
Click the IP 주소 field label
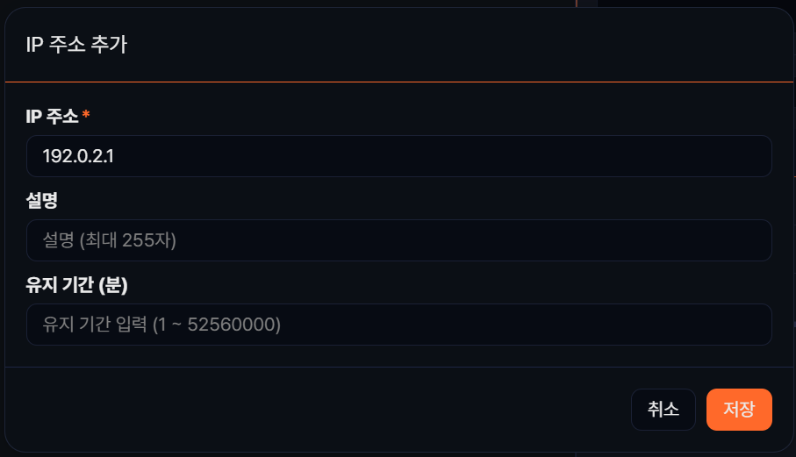(53, 115)
